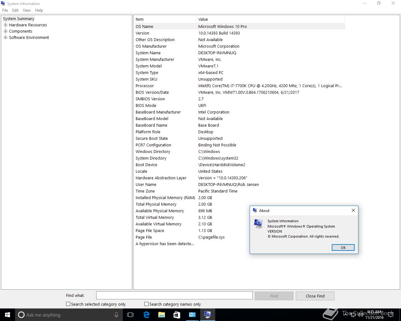Expand the Software Environment node
The image size is (401, 321).
click(5, 37)
